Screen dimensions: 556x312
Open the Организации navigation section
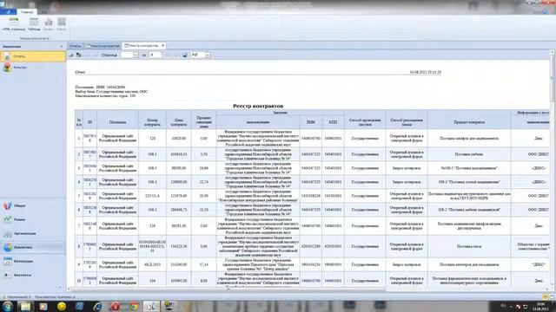[x=33, y=233]
